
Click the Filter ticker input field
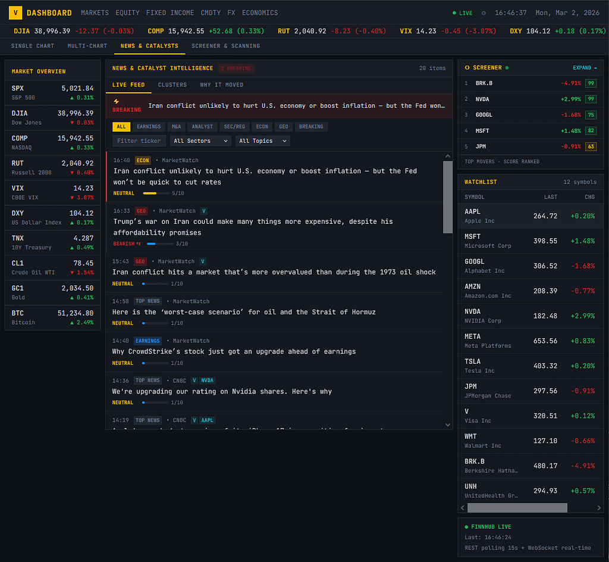139,141
